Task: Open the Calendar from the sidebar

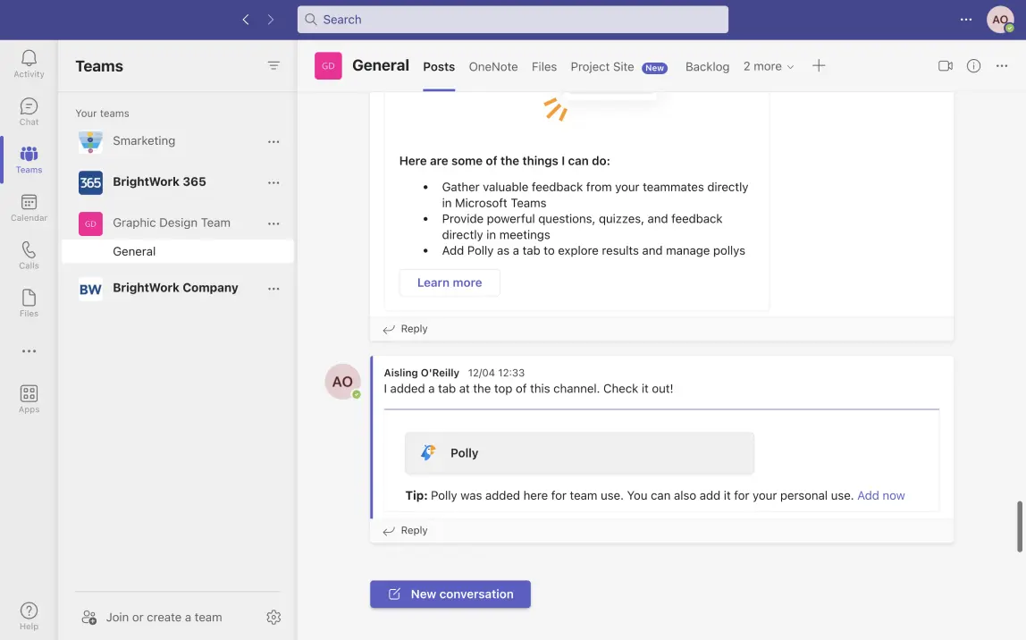Action: pyautogui.click(x=28, y=206)
